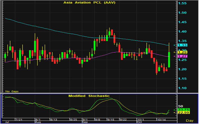Click the 9/15 date label

[111, 120]
